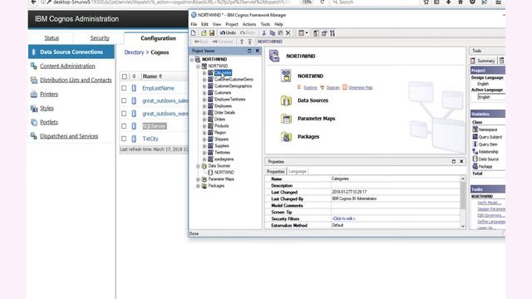This screenshot has width=532, height=299.
Task: Select the sysdiagrams tree item
Action: click(224, 159)
